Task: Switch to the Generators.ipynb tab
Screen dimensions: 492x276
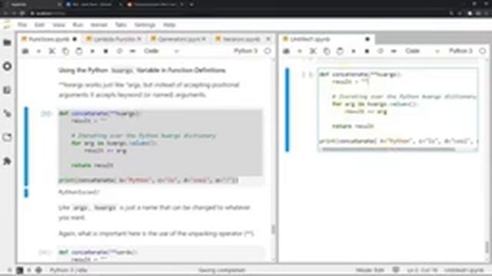Action: coord(178,39)
